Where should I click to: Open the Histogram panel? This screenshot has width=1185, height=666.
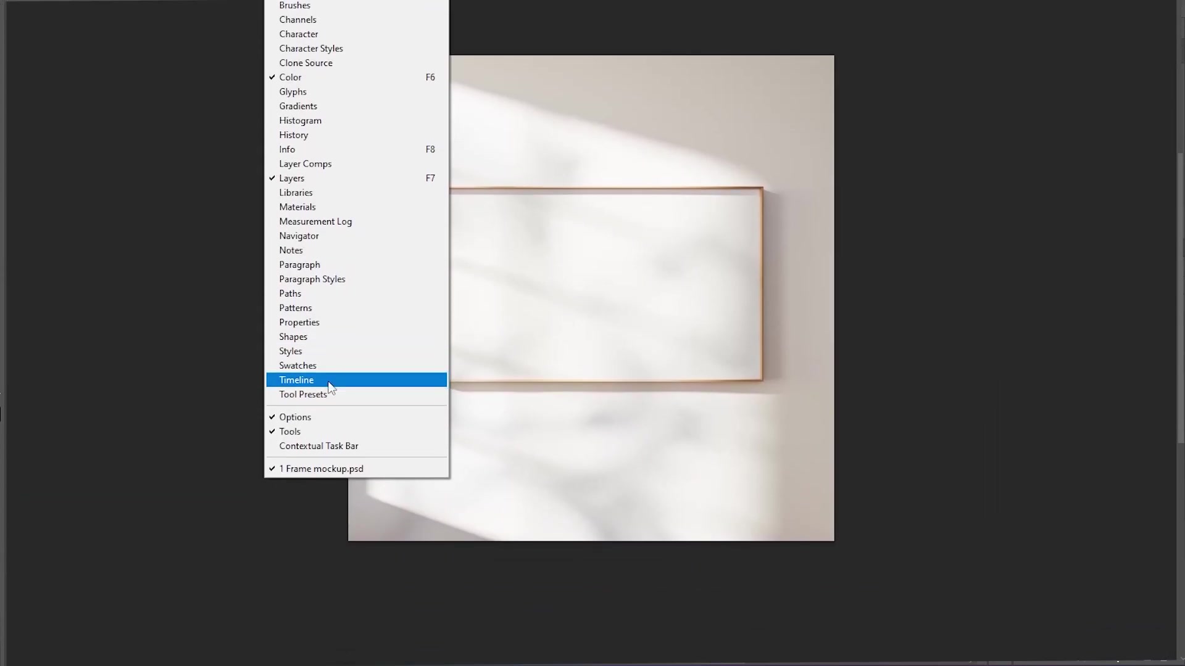click(x=300, y=120)
